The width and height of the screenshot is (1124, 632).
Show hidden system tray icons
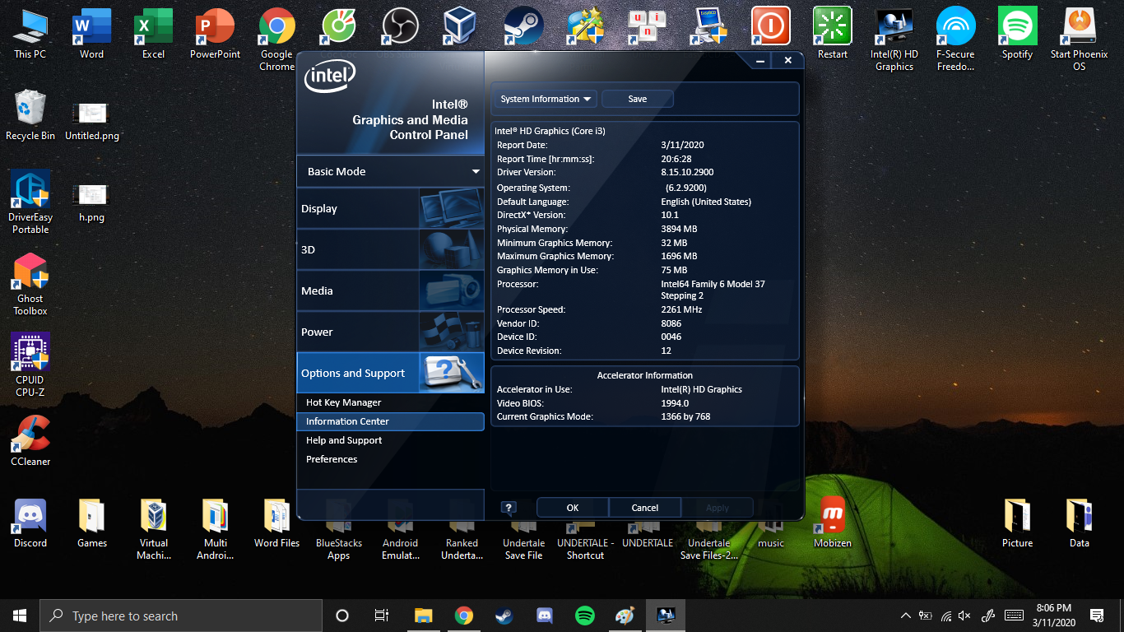point(906,616)
